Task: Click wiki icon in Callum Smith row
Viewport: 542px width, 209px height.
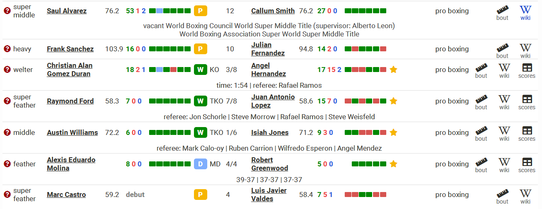Action: 525,12
